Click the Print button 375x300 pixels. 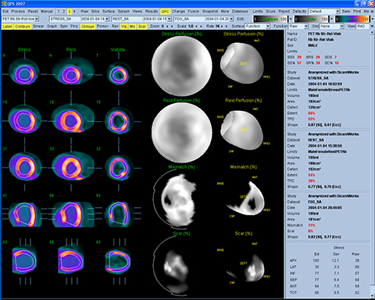357,12
